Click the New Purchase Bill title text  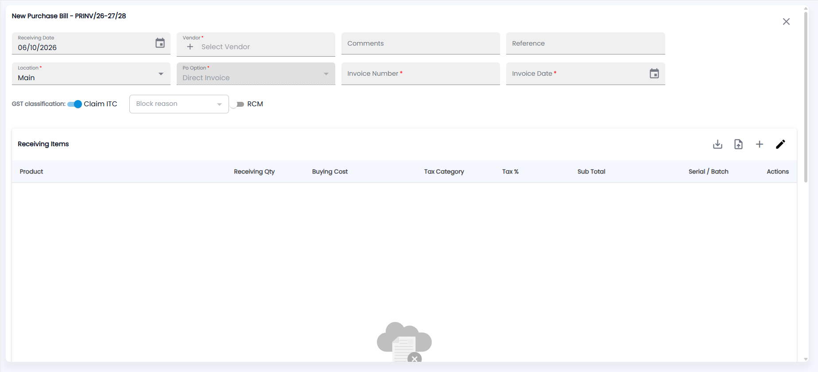pos(69,16)
